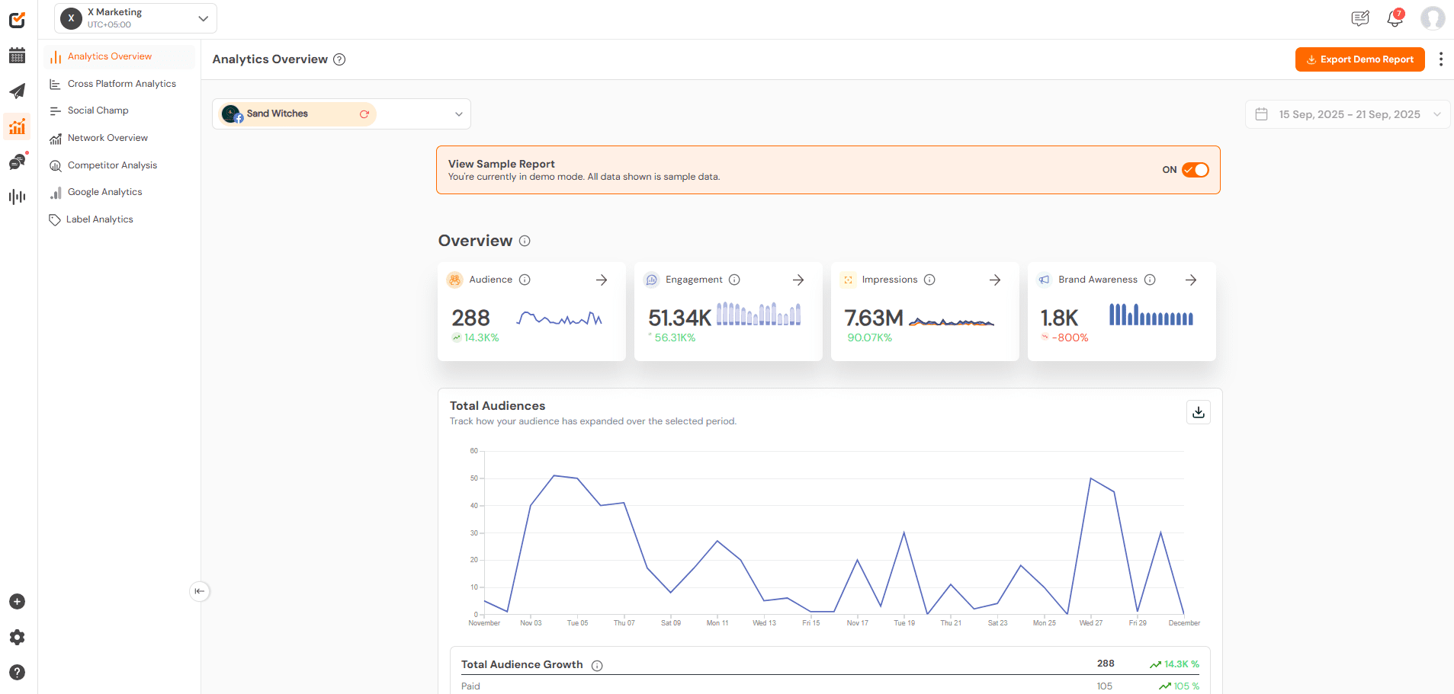
Task: Open the Audience card arrow link
Action: tap(601, 280)
